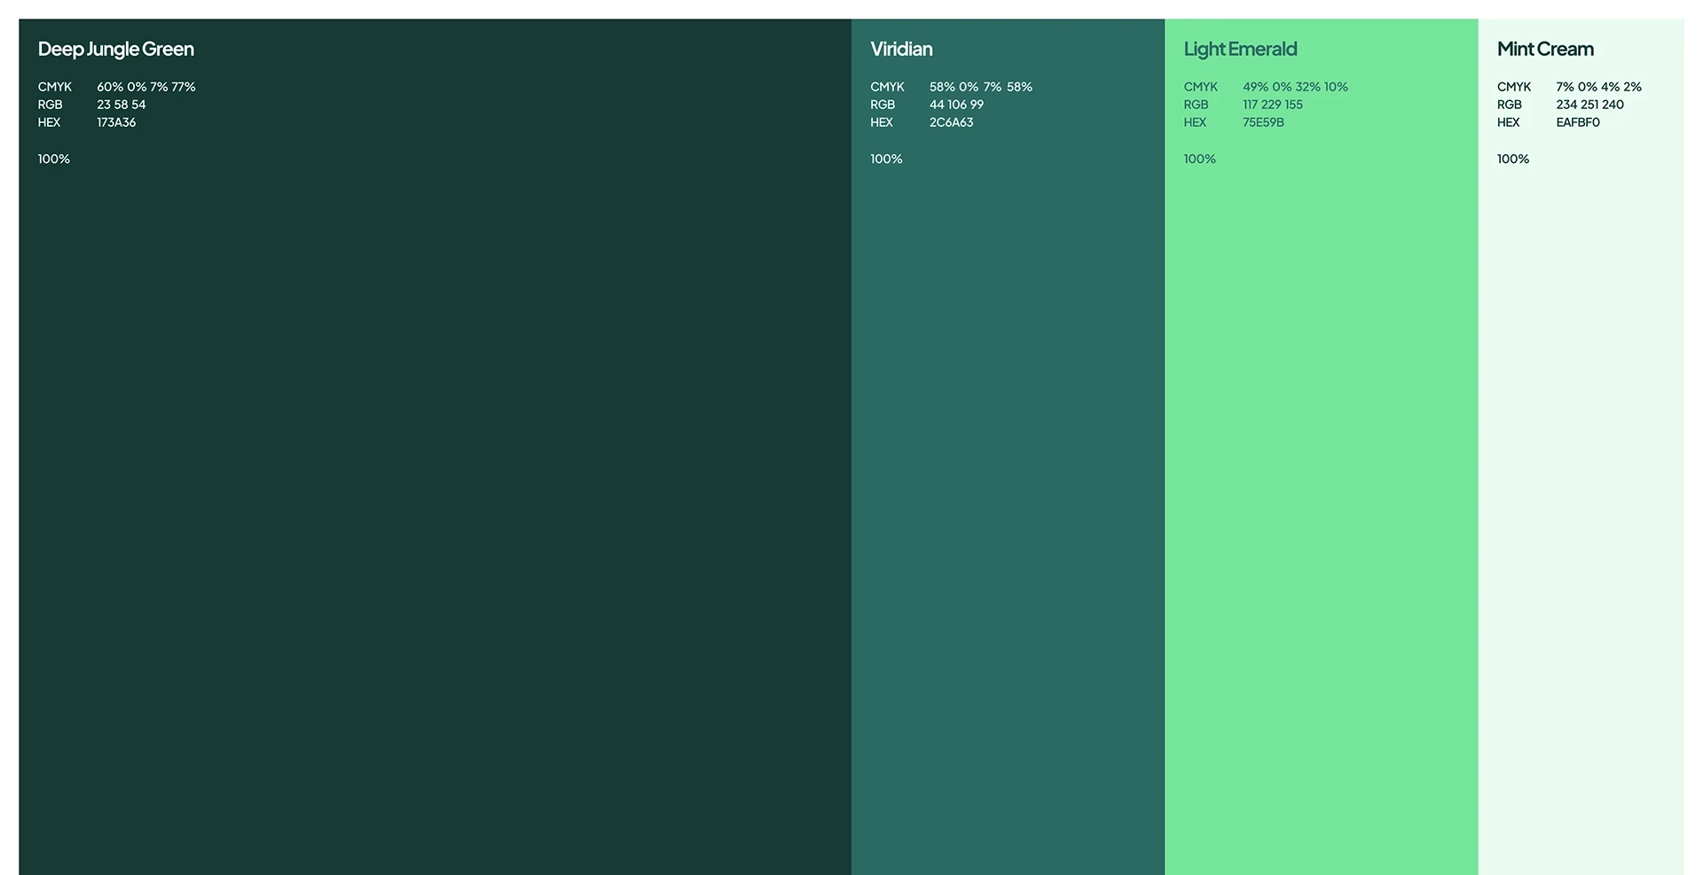Click RGB value 44 106 99
Image resolution: width=1703 pixels, height=875 pixels.
[x=956, y=105]
